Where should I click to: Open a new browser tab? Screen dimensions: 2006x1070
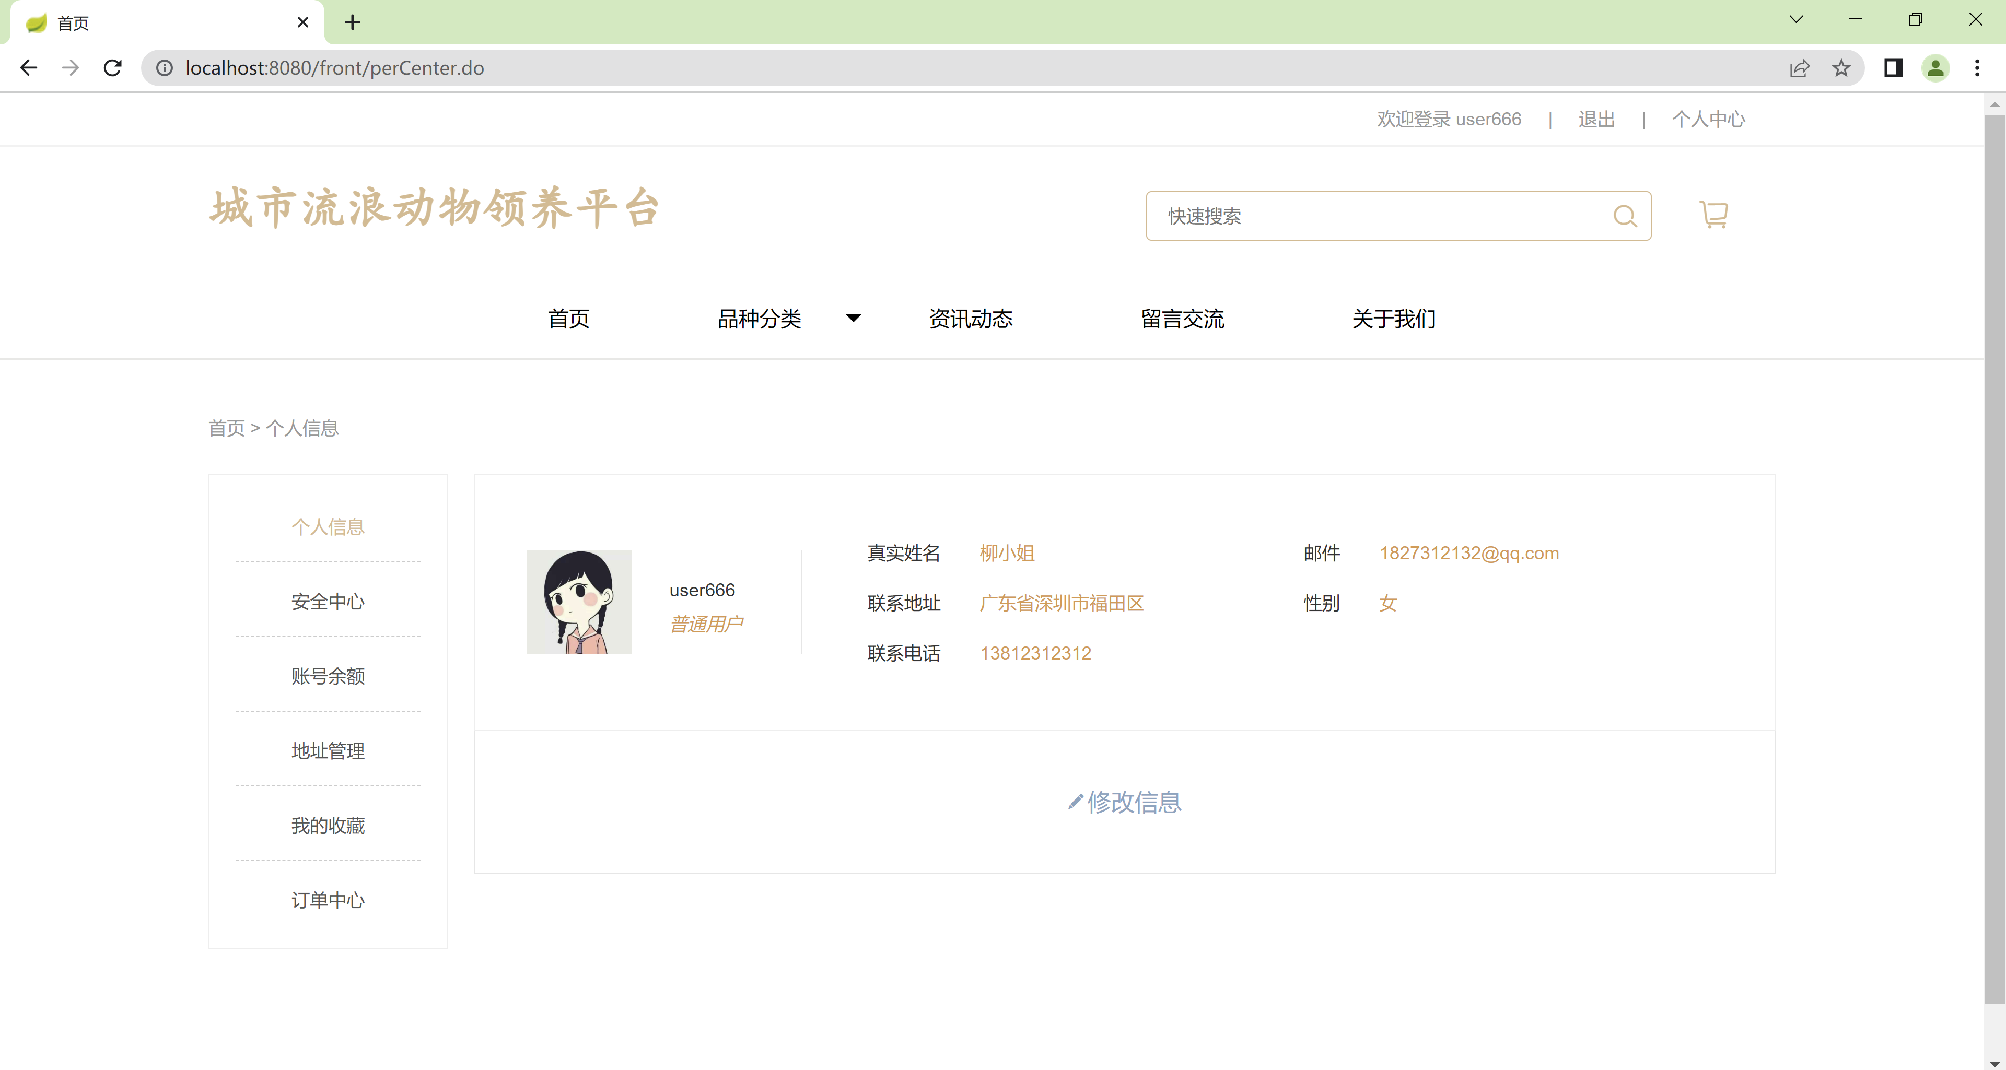[353, 22]
